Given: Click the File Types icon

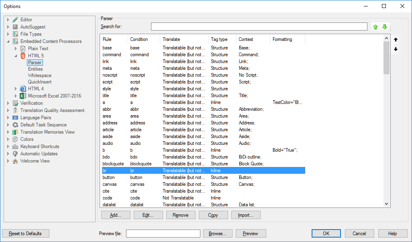Looking at the screenshot, I should (15, 34).
